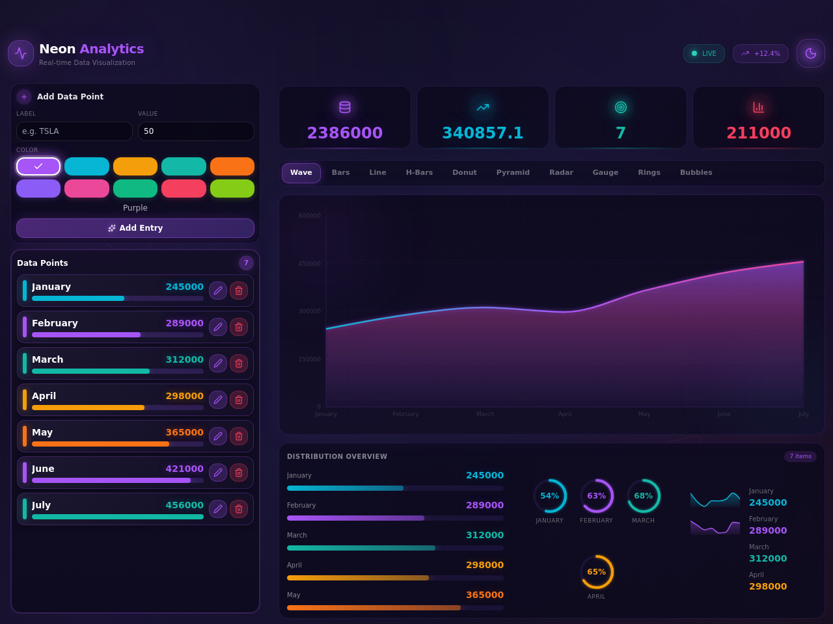The height and width of the screenshot is (624, 833).
Task: Pick the amber color swatch
Action: coord(135,166)
